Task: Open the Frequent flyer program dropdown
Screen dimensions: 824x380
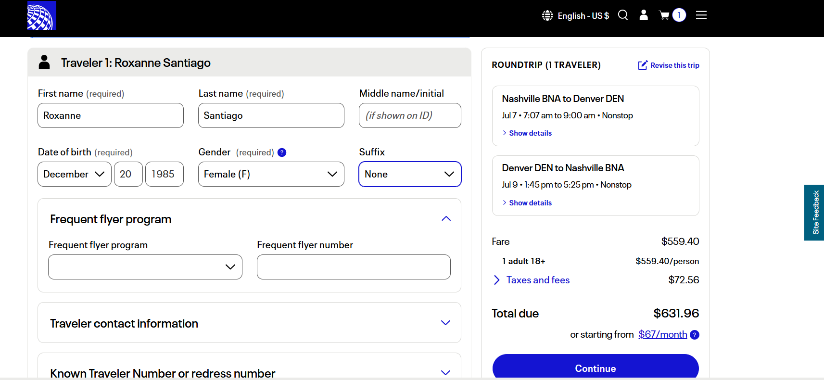Action: [145, 267]
